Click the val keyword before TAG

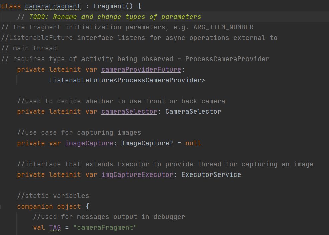(39, 227)
